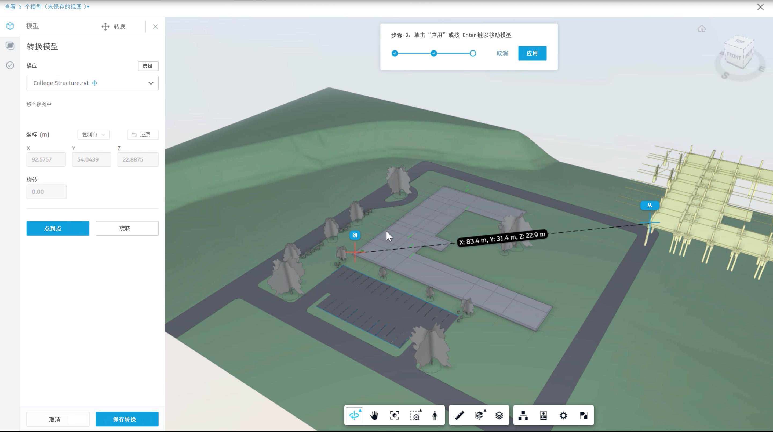Click the Fit to View icon
Image resolution: width=773 pixels, height=432 pixels.
pos(394,416)
